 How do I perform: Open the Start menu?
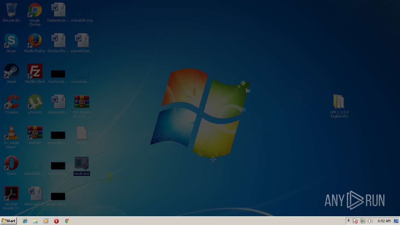pyautogui.click(x=8, y=221)
